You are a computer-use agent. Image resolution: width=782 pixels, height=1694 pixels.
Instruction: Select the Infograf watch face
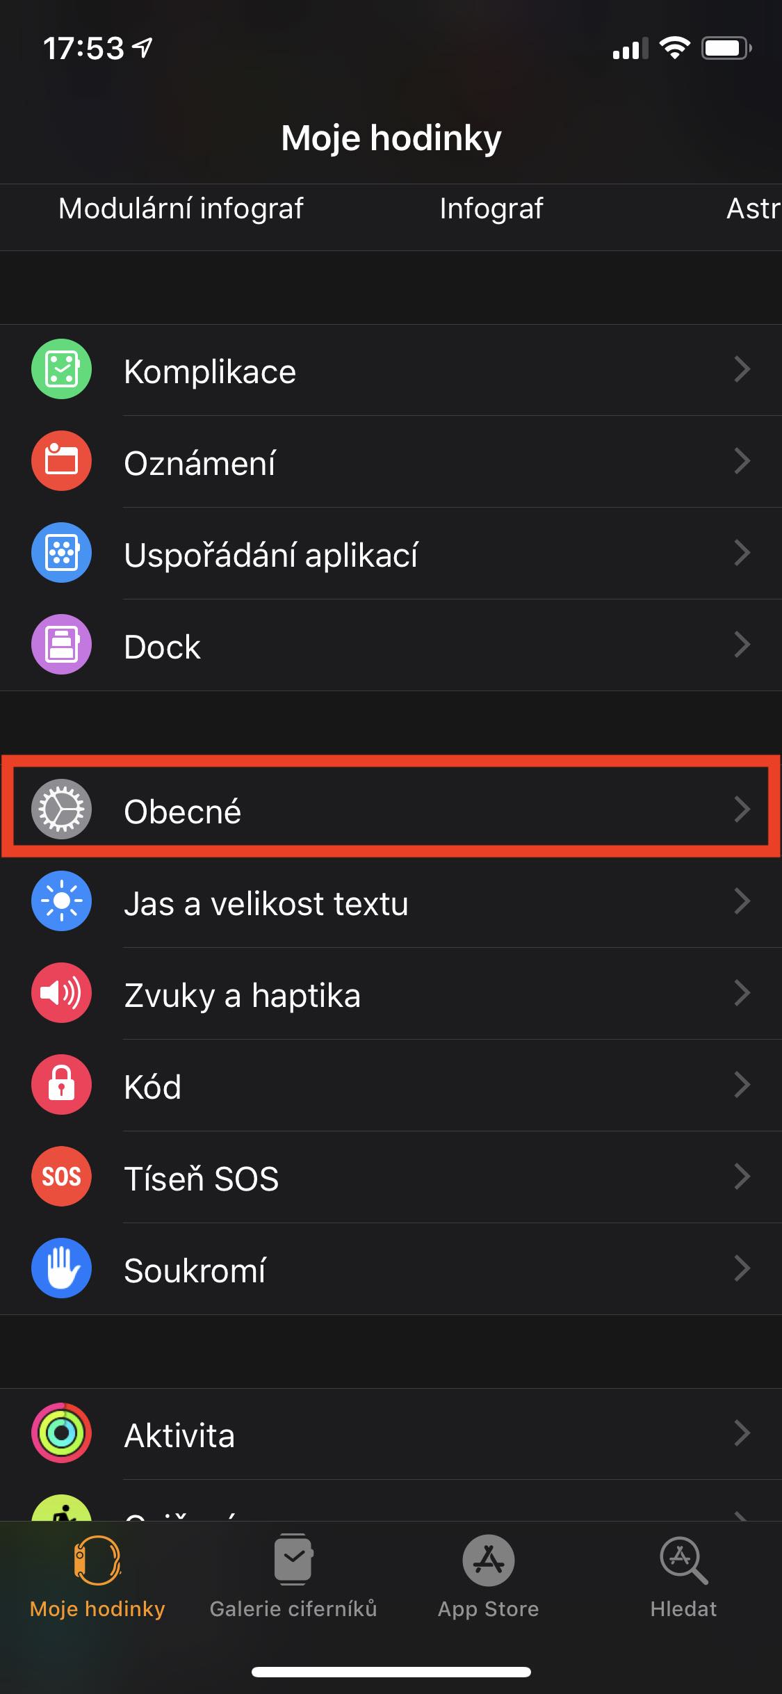[x=491, y=209]
